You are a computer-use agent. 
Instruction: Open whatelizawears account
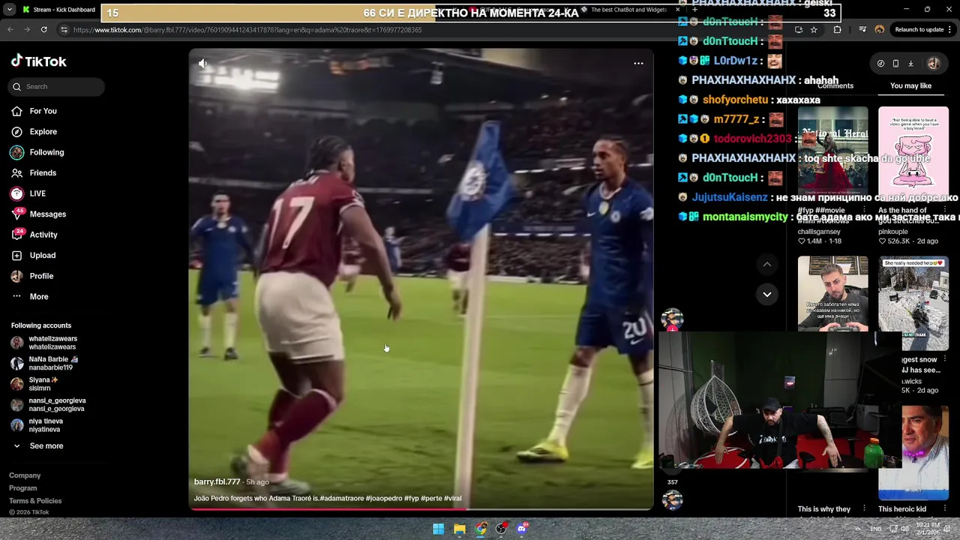point(52,343)
